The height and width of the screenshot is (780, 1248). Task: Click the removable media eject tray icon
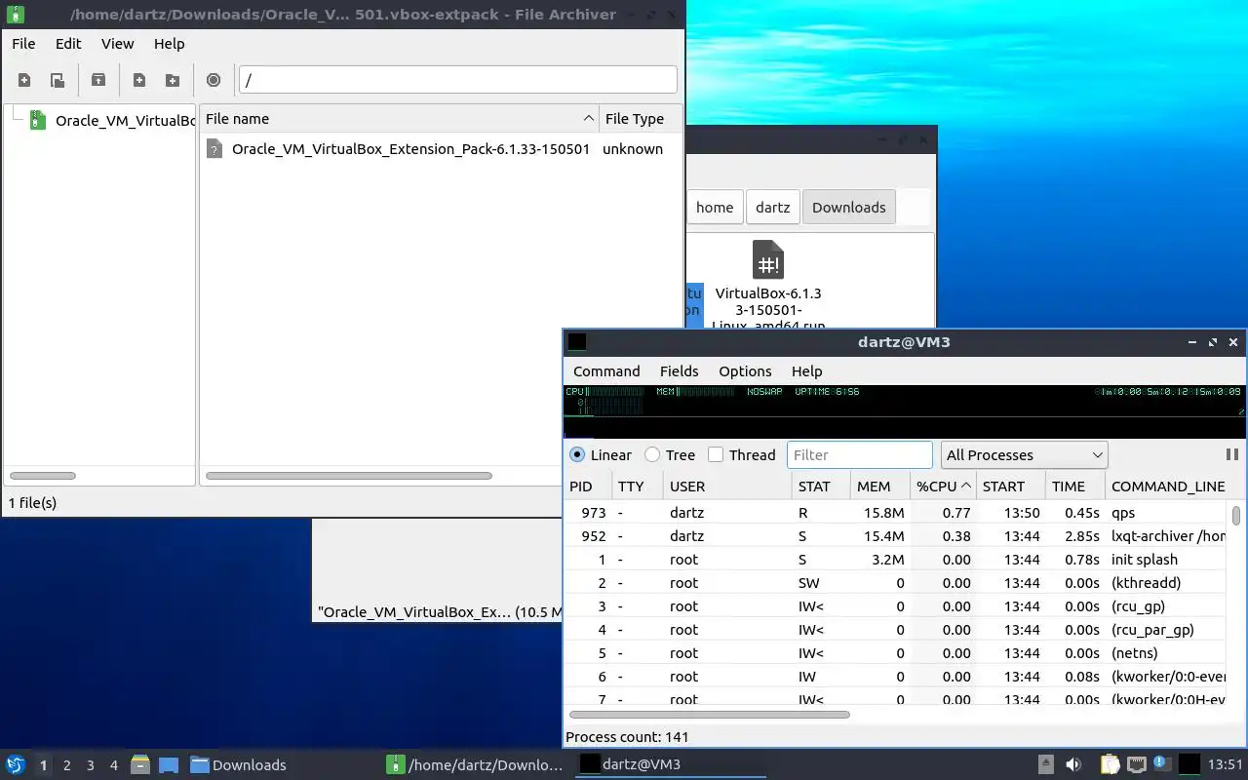pyautogui.click(x=1045, y=764)
